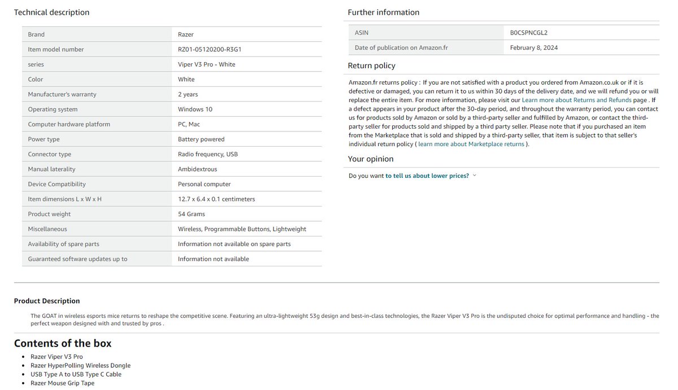Click the Availability of spare parts label
The height and width of the screenshot is (390, 678).
point(64,244)
